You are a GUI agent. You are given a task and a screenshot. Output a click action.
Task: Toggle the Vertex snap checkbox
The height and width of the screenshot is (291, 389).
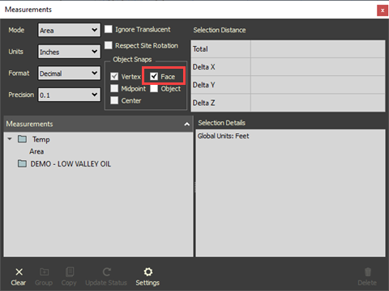114,77
